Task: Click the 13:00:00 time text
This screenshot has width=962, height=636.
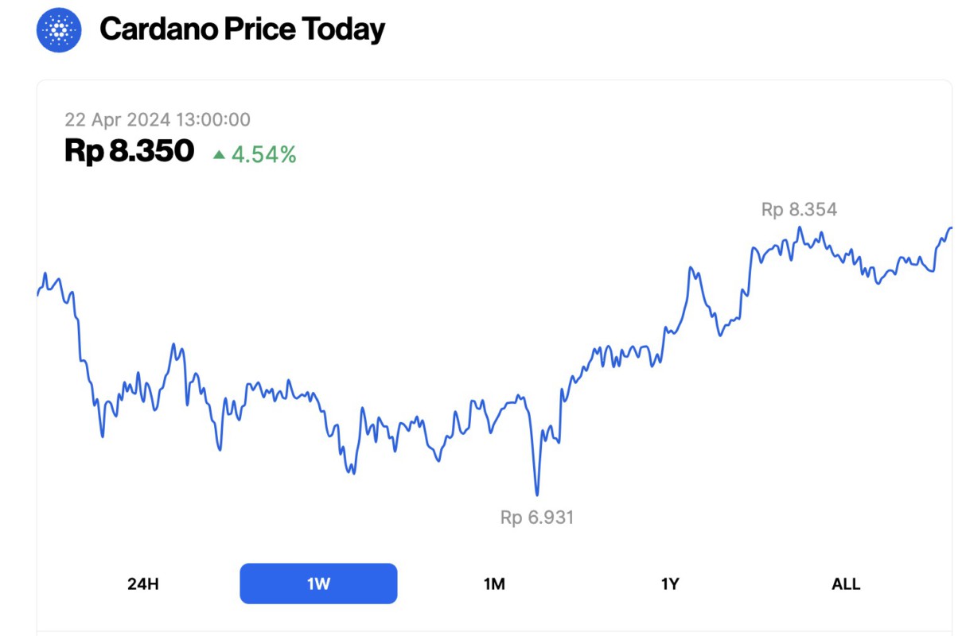Action: [212, 120]
